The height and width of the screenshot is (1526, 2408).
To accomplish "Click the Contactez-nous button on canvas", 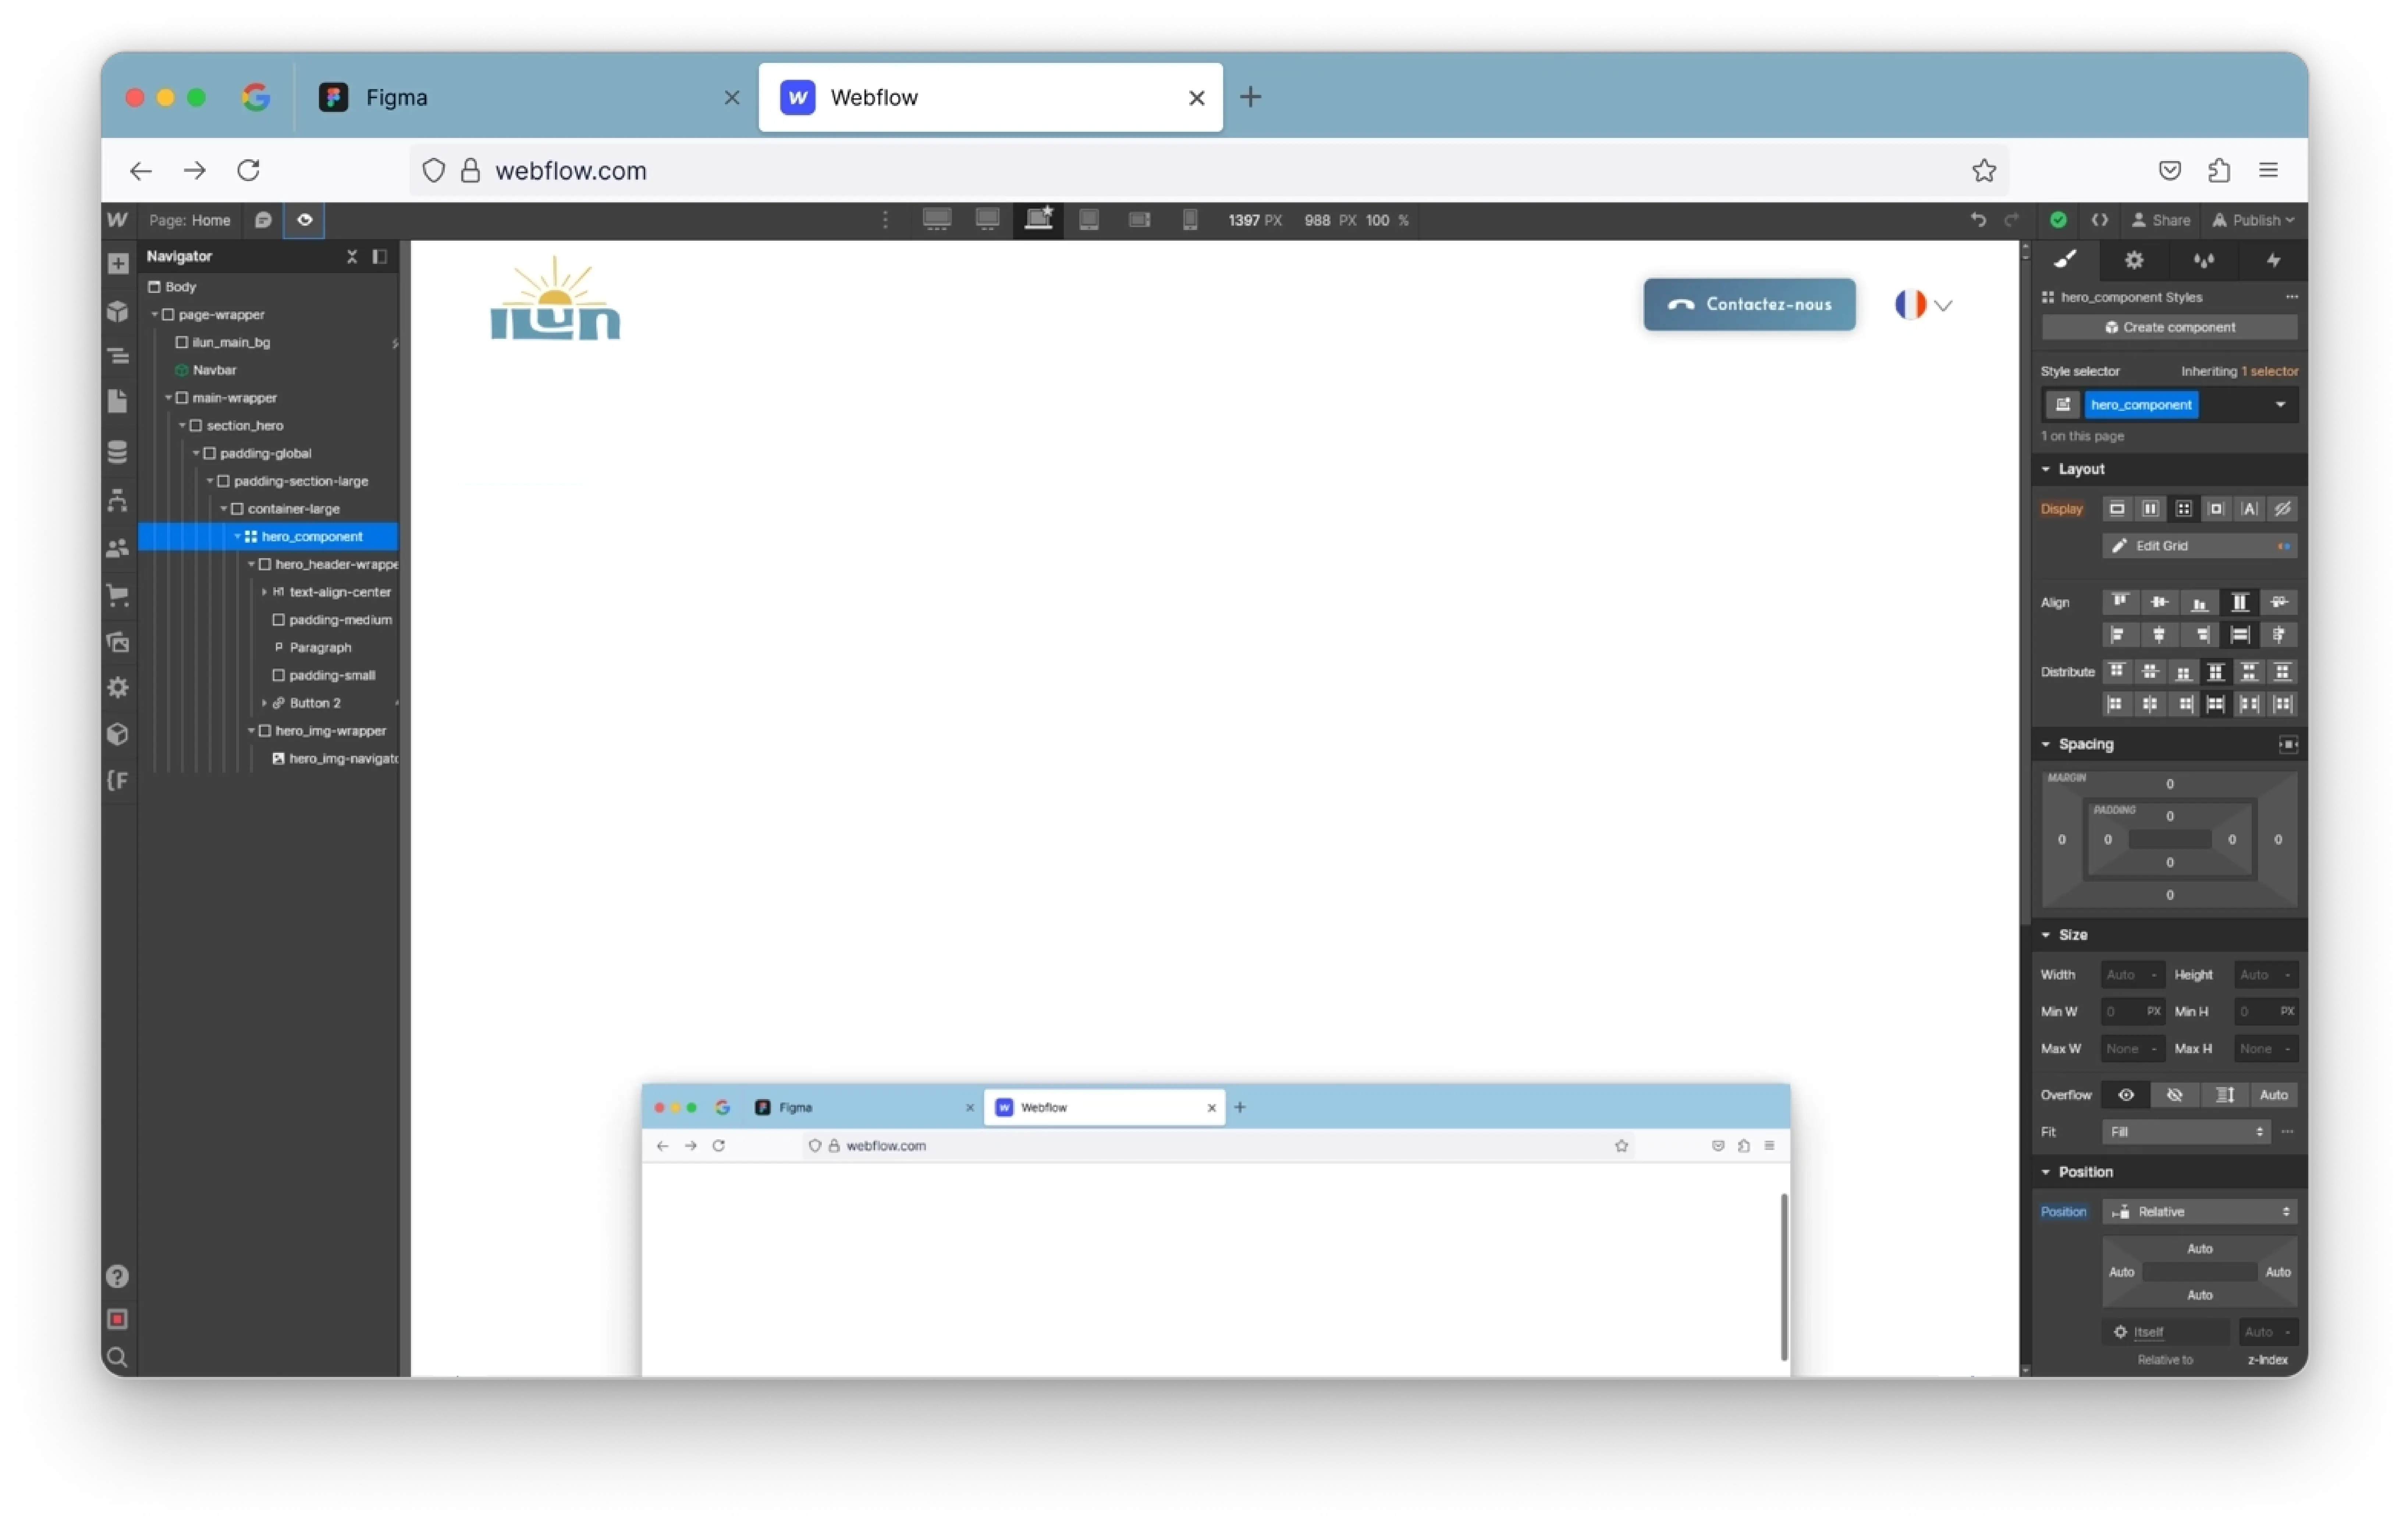I will pos(1750,304).
